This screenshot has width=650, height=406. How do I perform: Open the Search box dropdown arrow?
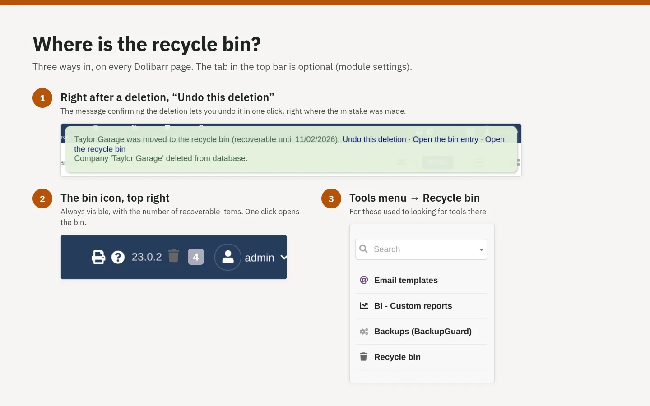click(481, 249)
